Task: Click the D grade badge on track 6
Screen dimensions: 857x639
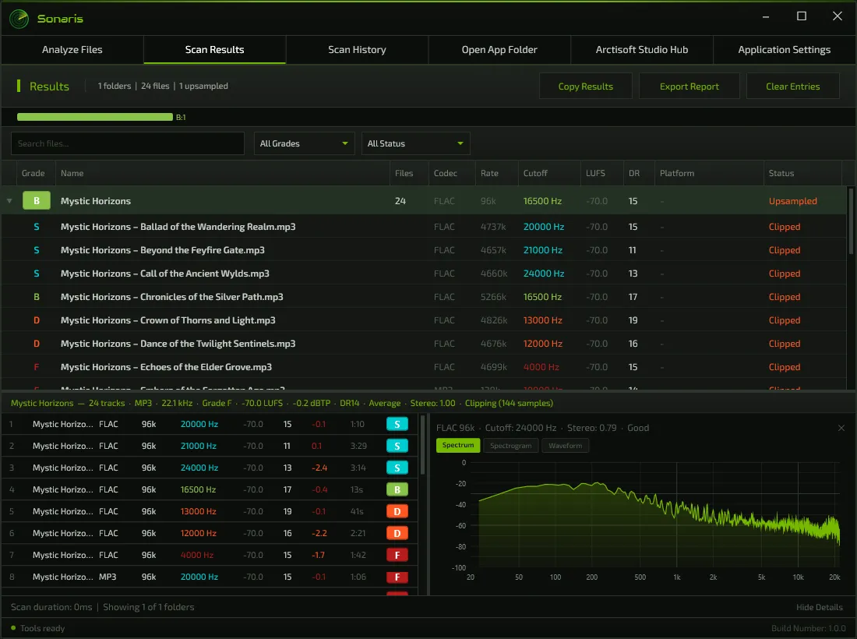Action: (x=397, y=534)
